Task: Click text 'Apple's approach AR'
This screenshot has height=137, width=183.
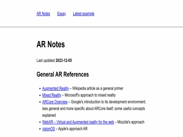Action: 73,129
